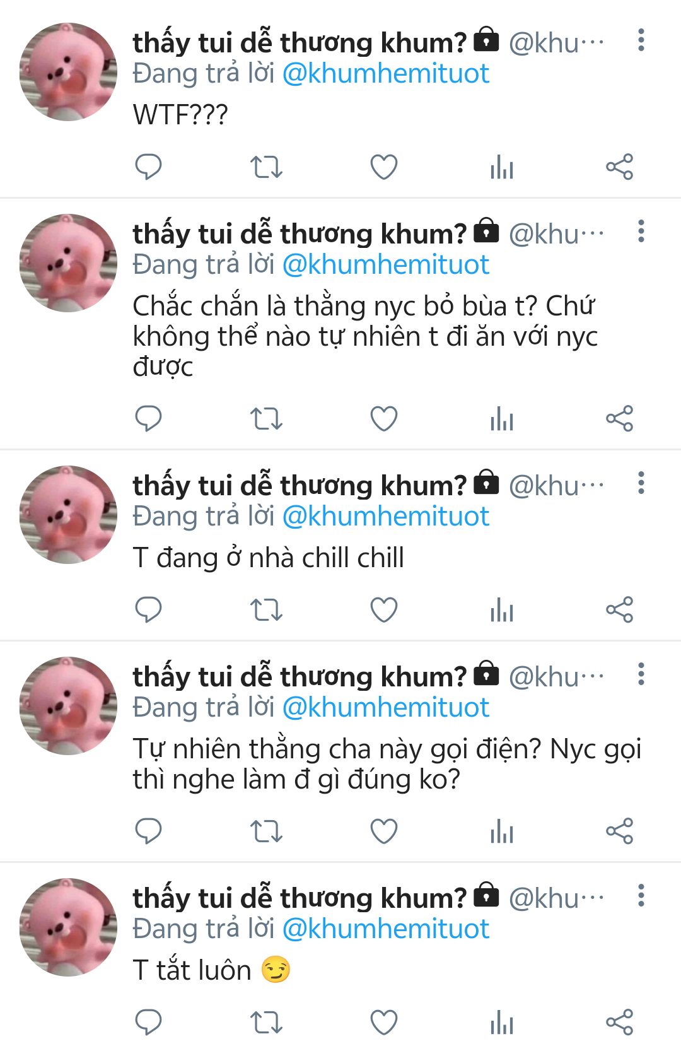The width and height of the screenshot is (681, 1051).
Task: Retweet the "WTF???" tweet
Action: pos(266,167)
